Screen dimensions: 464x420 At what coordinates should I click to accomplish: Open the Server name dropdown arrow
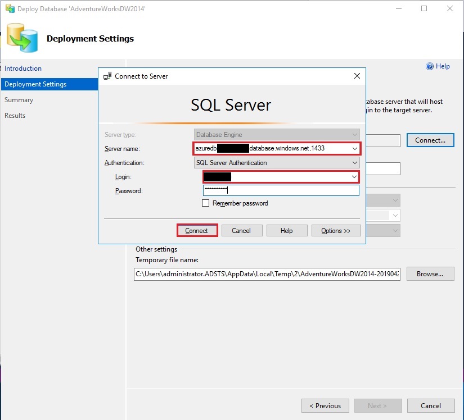354,149
